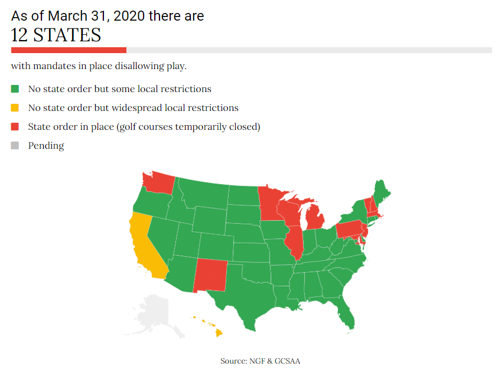Select Montana on the map

tap(205, 194)
